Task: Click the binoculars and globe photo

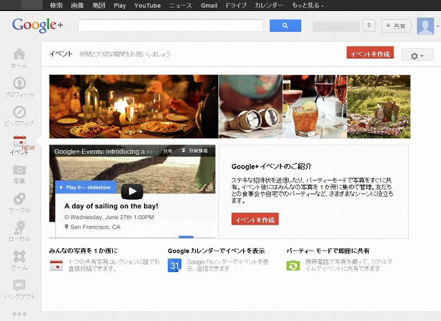Action: [251, 106]
